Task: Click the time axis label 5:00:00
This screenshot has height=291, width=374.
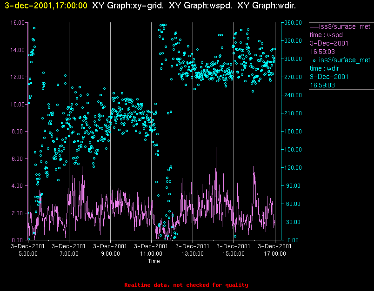Action: (28, 254)
